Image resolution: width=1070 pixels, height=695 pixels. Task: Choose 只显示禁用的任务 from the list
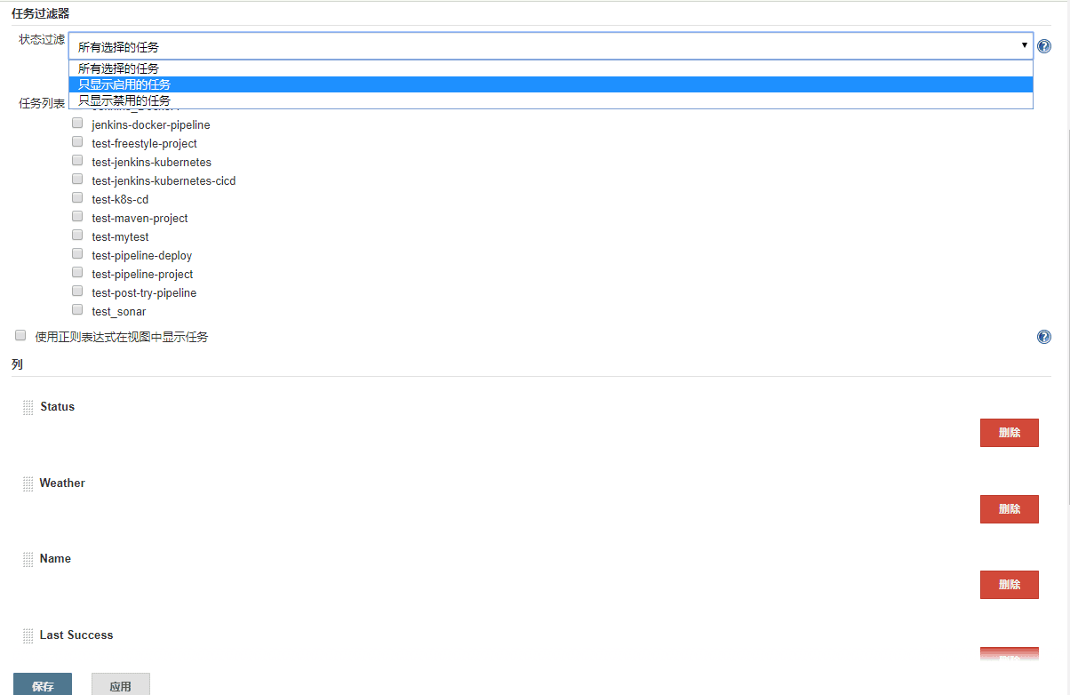click(x=124, y=100)
